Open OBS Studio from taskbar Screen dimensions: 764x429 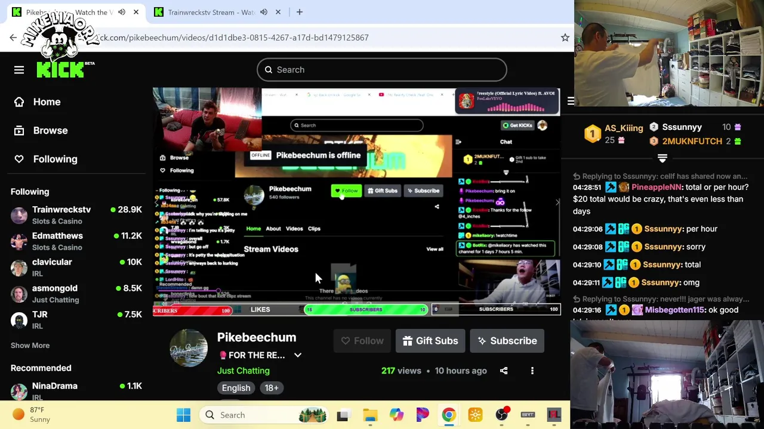tap(501, 415)
